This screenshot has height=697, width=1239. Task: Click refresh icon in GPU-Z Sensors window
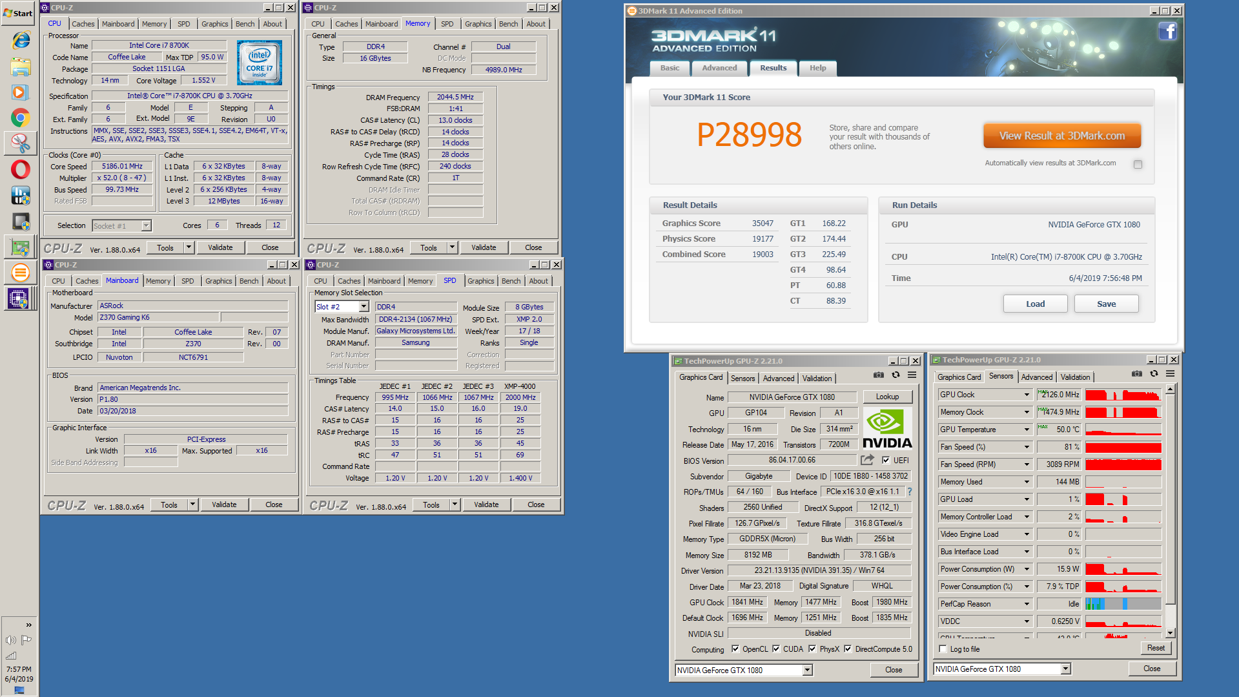click(x=1154, y=373)
